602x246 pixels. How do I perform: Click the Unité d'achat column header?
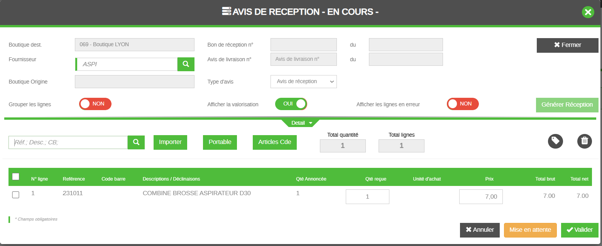click(427, 179)
